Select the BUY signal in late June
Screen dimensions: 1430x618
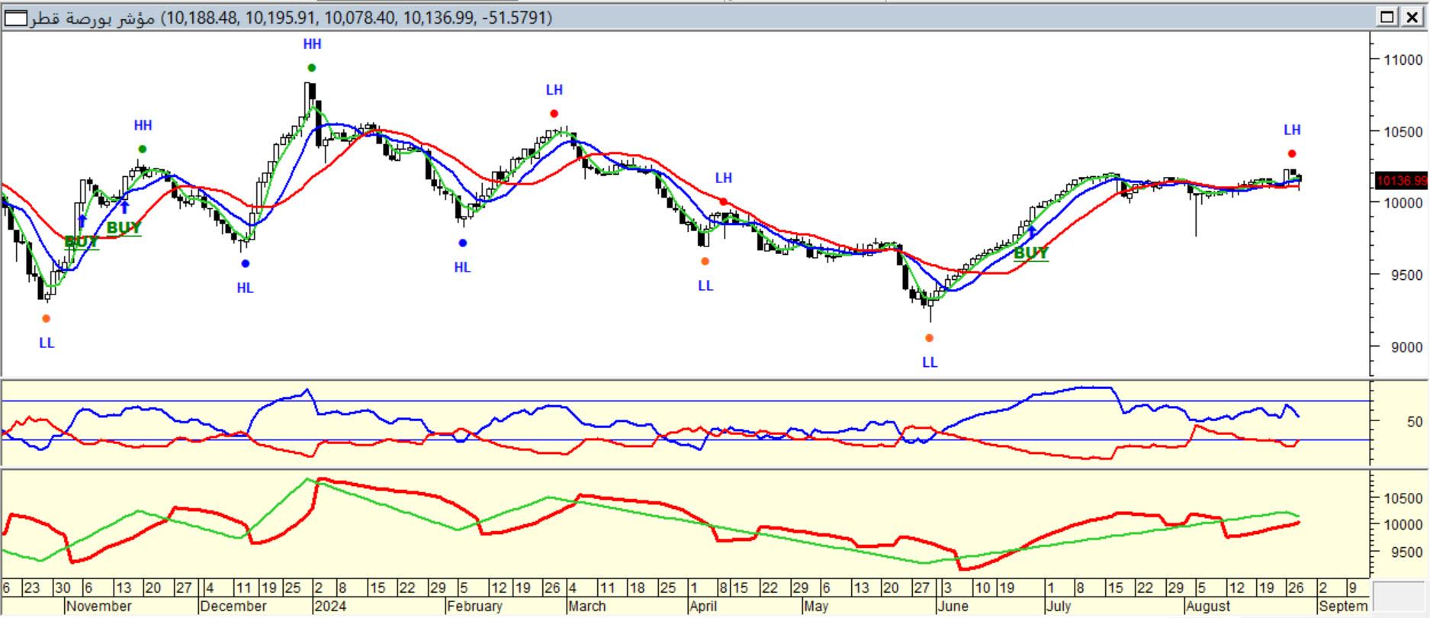(1031, 253)
